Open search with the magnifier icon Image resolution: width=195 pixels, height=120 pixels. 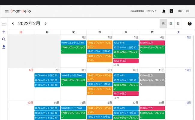point(4,39)
